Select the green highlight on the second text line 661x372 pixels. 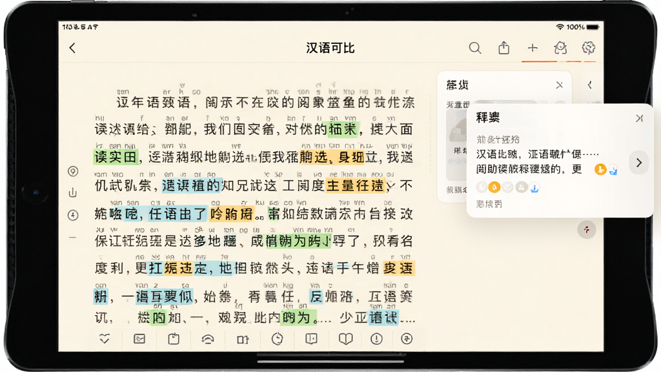point(343,129)
